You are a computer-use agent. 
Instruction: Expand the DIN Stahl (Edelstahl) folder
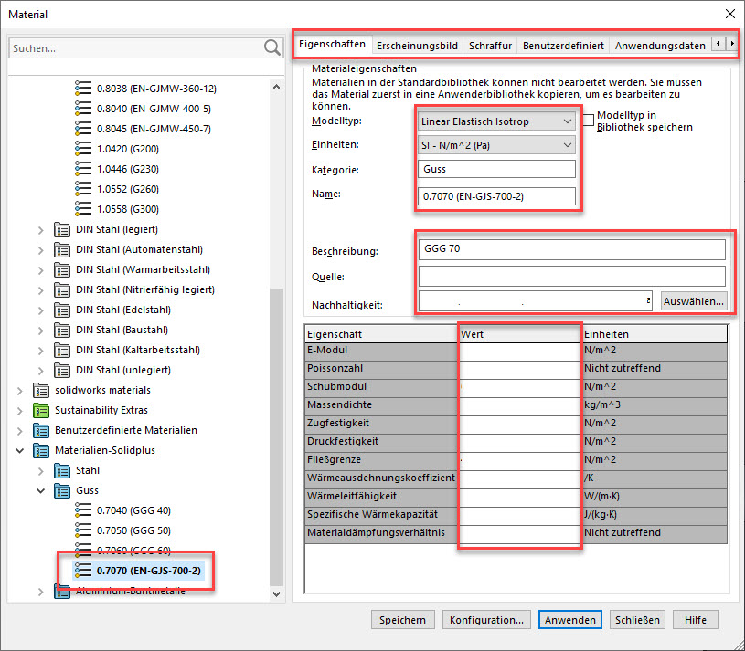(40, 310)
